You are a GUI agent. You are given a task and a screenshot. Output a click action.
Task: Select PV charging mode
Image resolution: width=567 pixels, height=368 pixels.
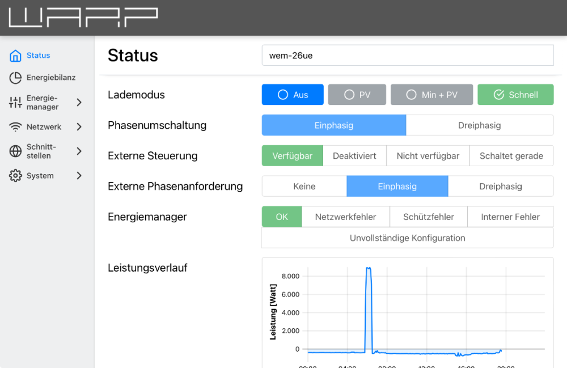coord(357,95)
